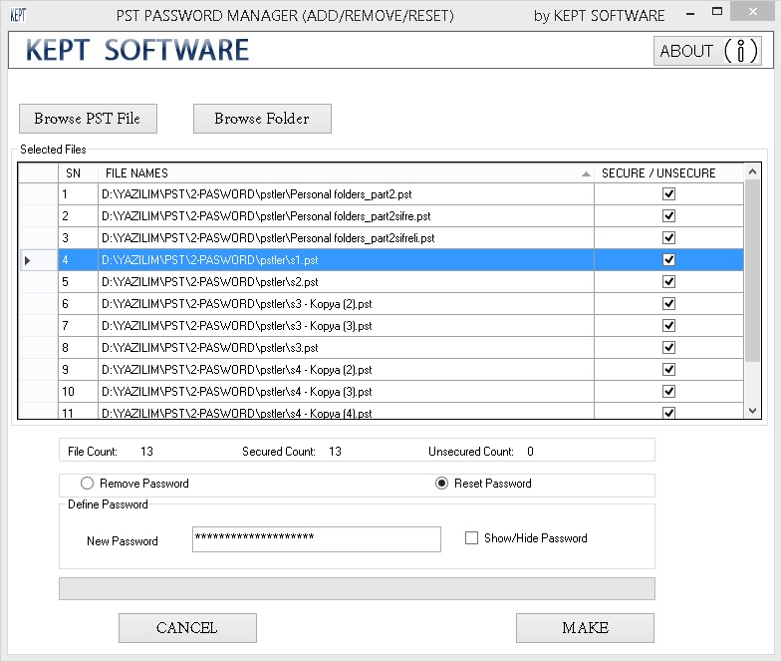Click Browse PST File button
Image resolution: width=781 pixels, height=662 pixels.
click(88, 119)
